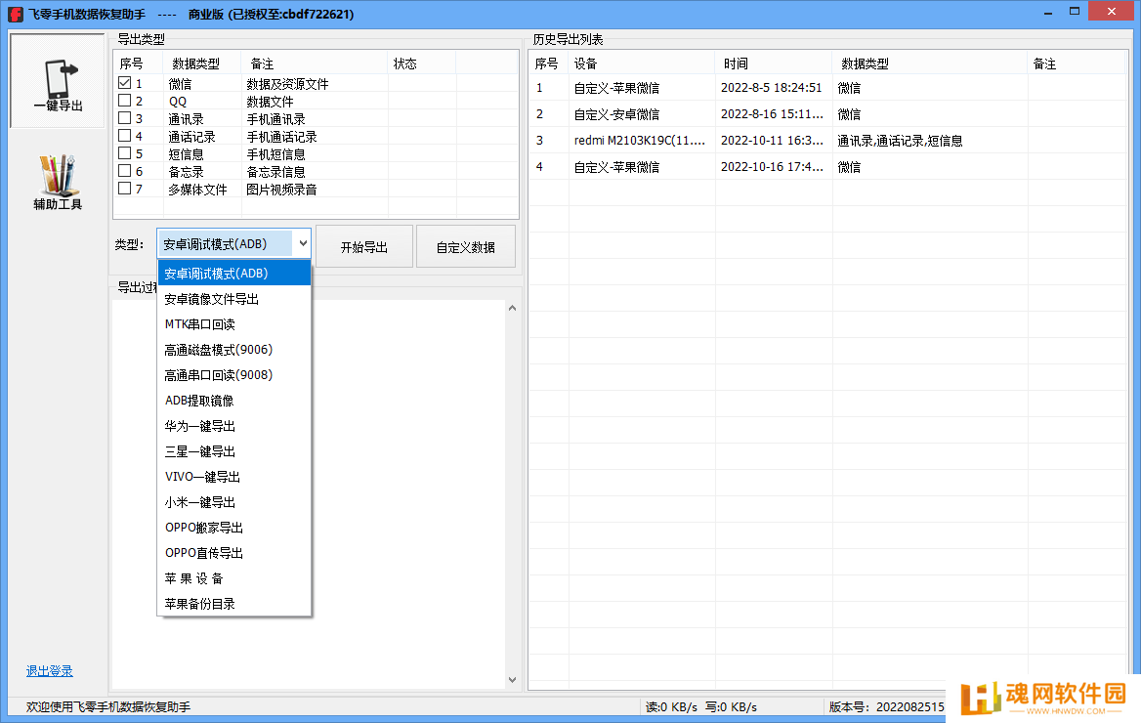
Task: Open the 辅助工具 tools icon
Action: (58, 182)
